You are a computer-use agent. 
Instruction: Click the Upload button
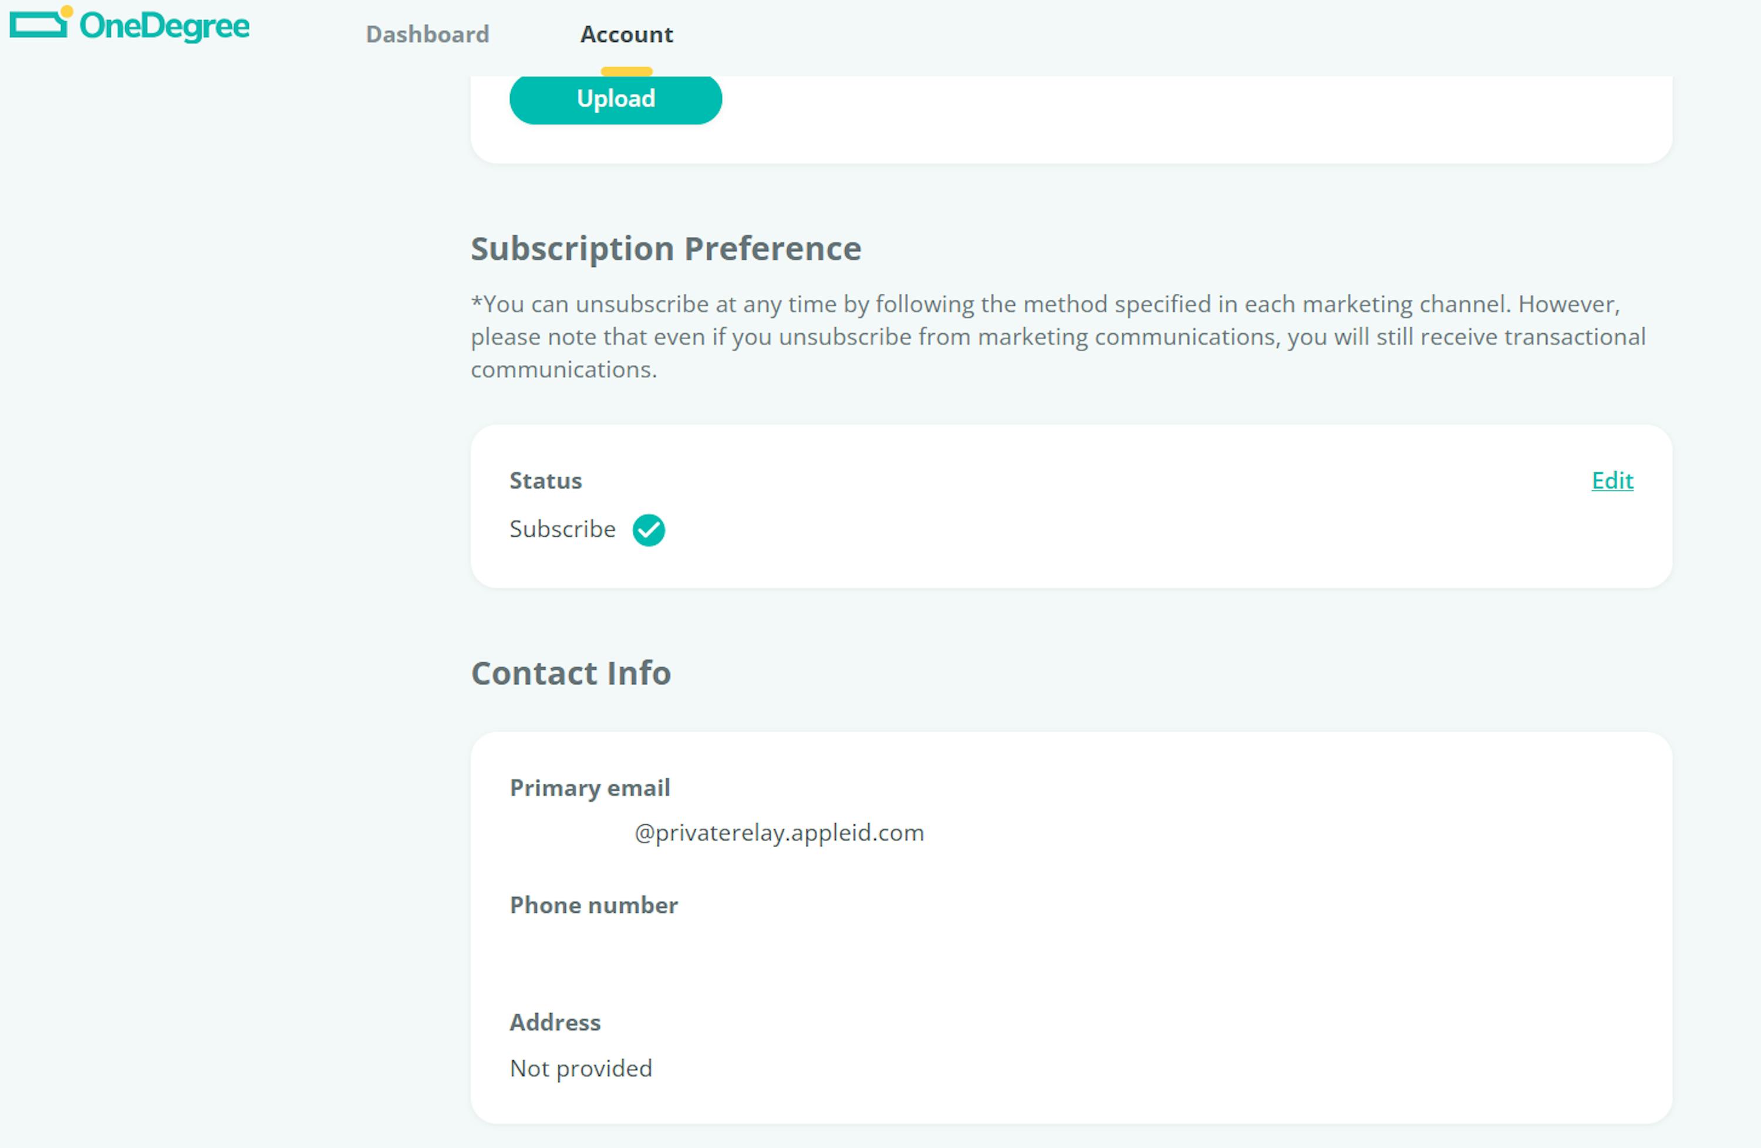pyautogui.click(x=616, y=99)
